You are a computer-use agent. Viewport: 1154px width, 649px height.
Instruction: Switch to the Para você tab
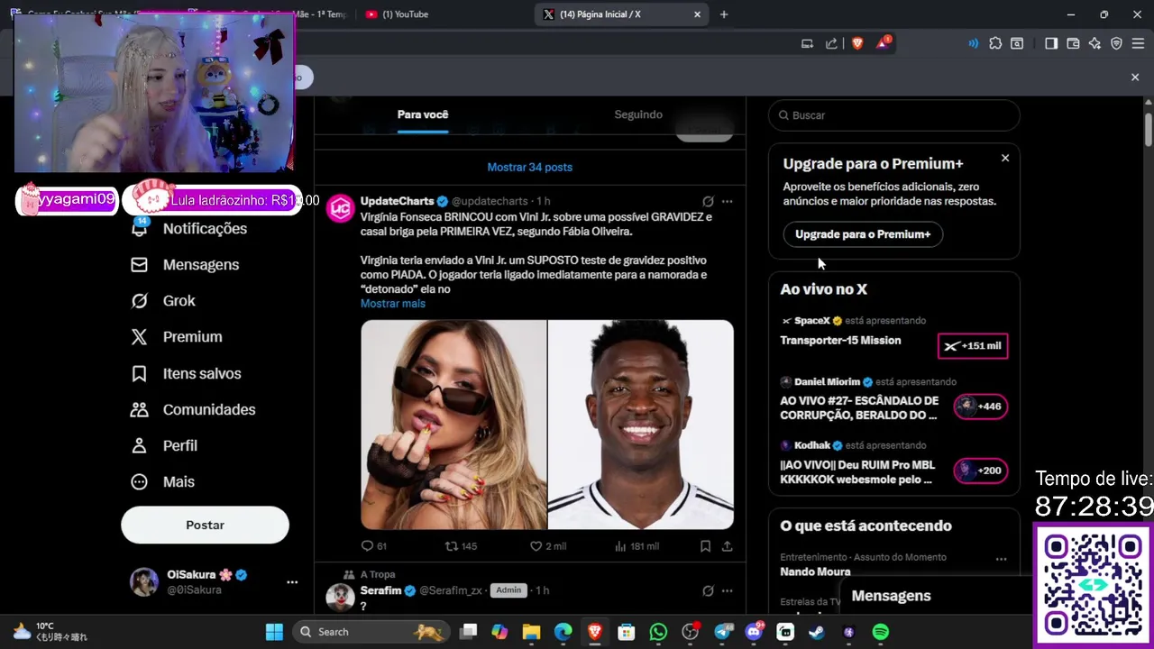[x=423, y=114]
